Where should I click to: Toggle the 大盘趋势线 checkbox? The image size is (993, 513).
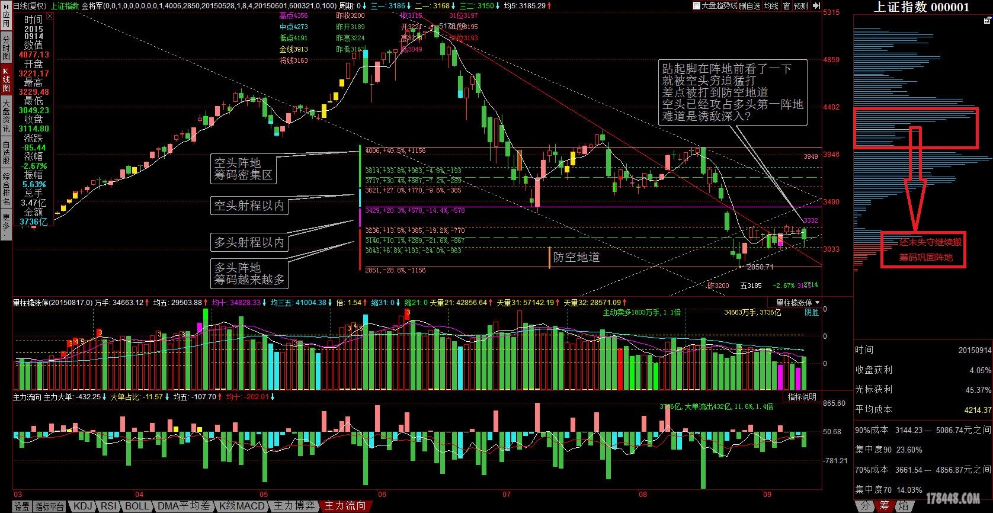(697, 6)
